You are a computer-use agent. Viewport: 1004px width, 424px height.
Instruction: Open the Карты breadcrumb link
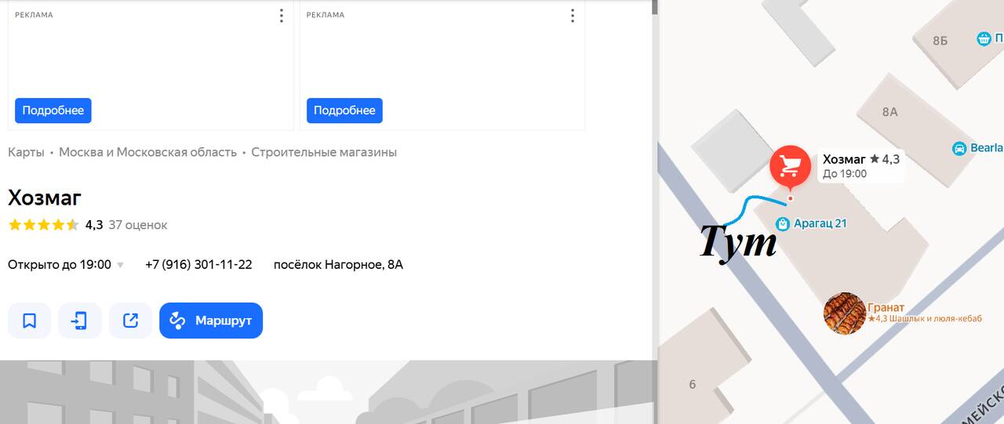pos(26,152)
